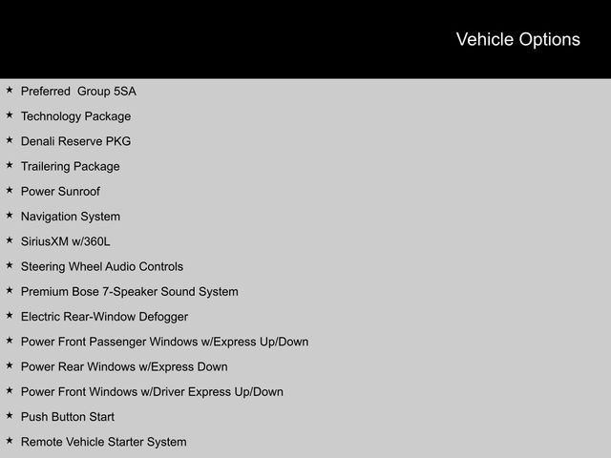Image resolution: width=611 pixels, height=458 pixels.
Task: Click the Vehicle Options heading
Action: [517, 39]
